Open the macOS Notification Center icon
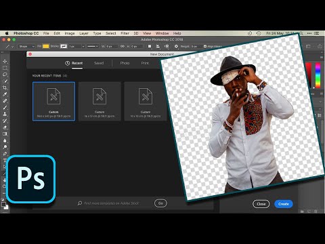The width and height of the screenshot is (325, 244). 318,33
